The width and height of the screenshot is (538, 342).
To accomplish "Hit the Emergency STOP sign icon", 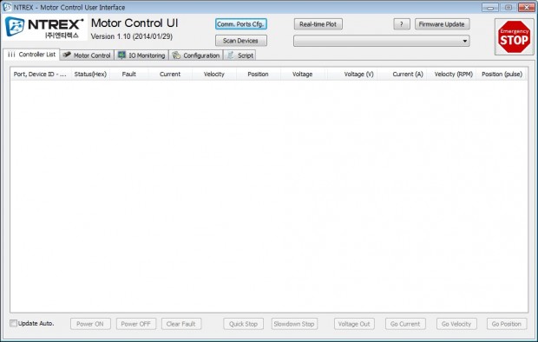I will 514,36.
